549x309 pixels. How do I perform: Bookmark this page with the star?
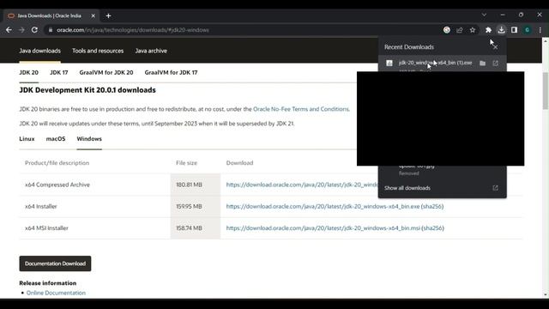coord(473,30)
